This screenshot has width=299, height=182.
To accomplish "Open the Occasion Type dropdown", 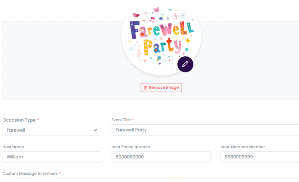I will 52,130.
